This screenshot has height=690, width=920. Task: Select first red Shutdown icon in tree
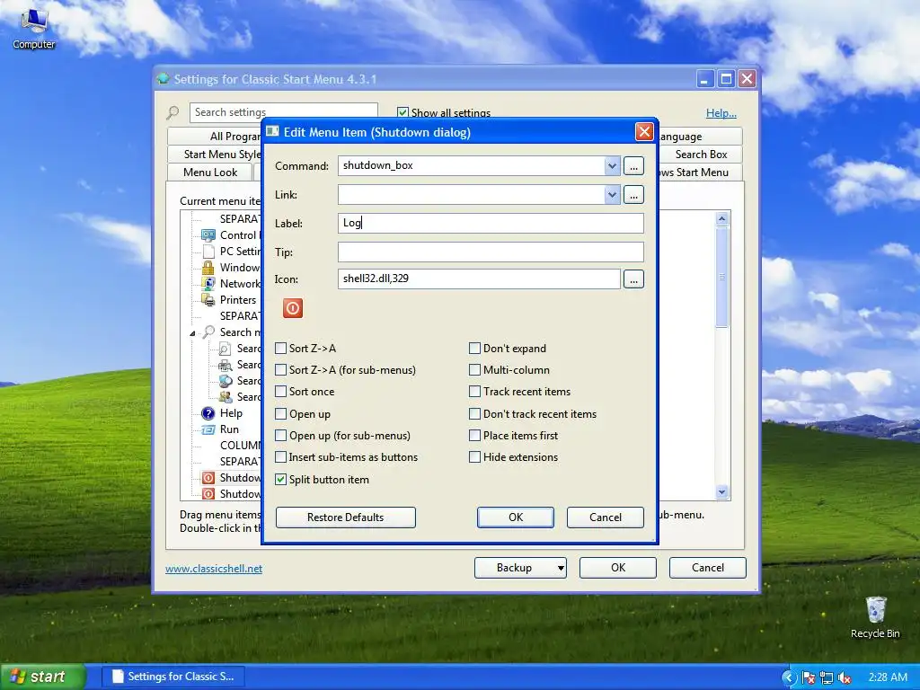tap(208, 478)
